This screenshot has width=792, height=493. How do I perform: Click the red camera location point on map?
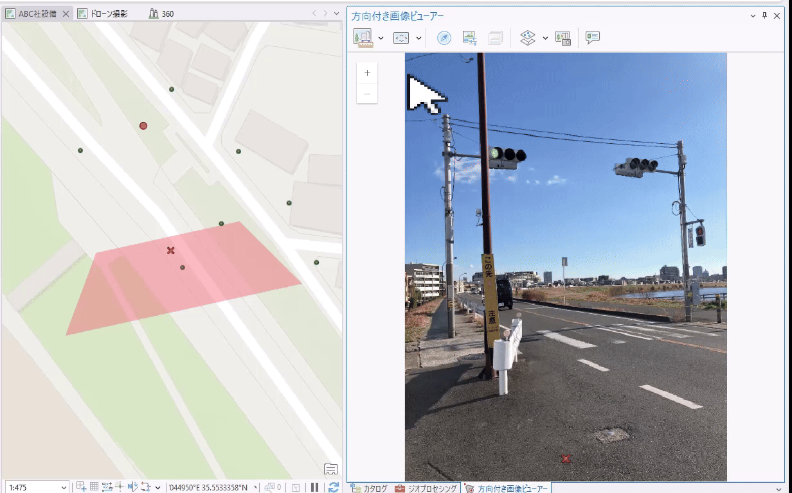pyautogui.click(x=143, y=126)
